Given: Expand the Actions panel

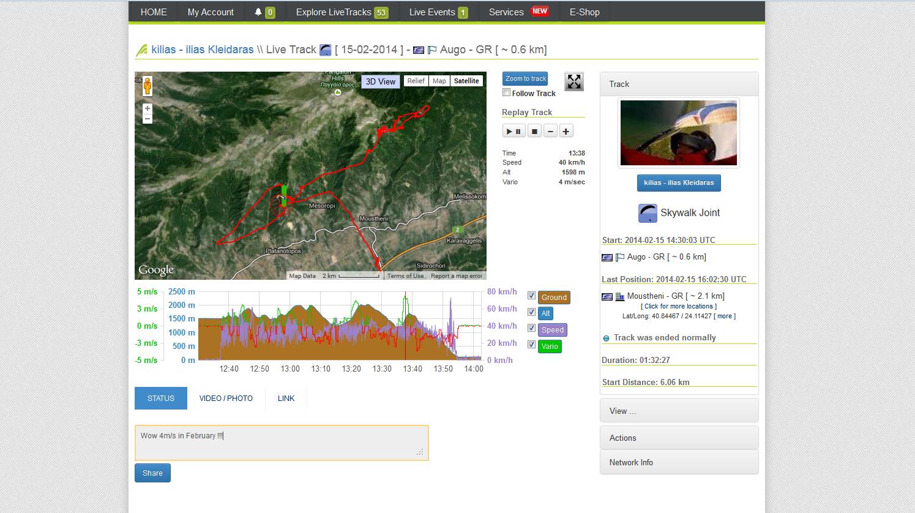Looking at the screenshot, I should click(x=679, y=438).
